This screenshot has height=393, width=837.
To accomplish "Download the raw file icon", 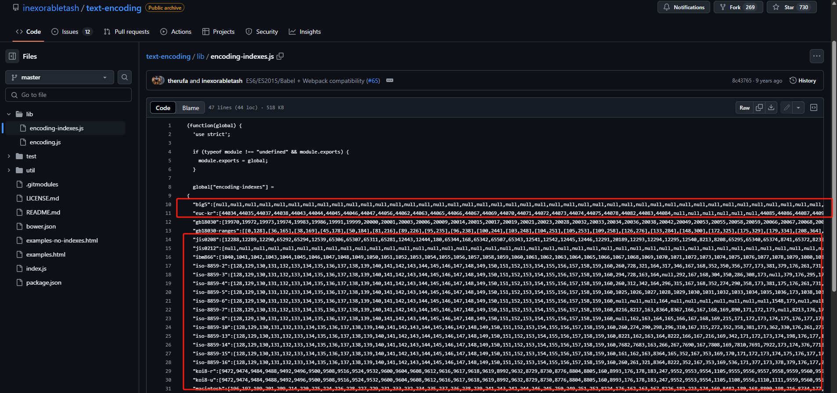I will click(771, 107).
